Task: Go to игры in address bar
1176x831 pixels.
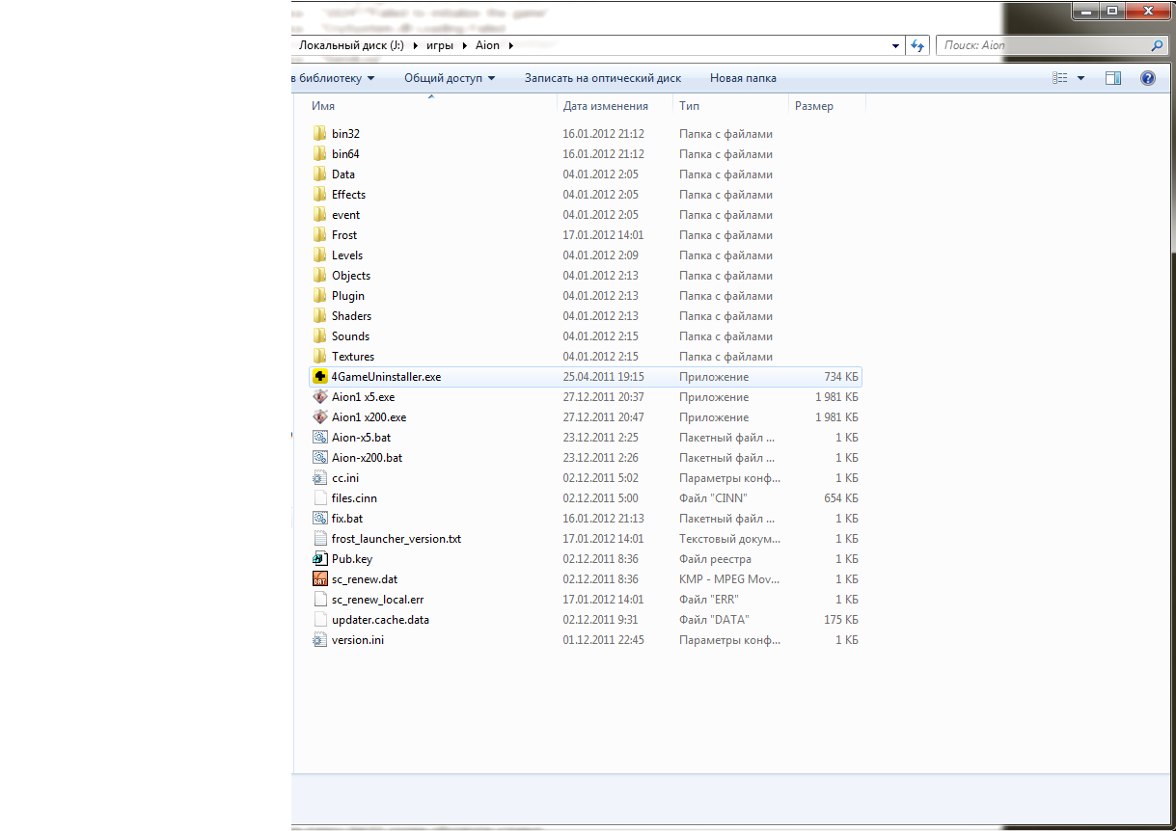Action: (x=440, y=45)
